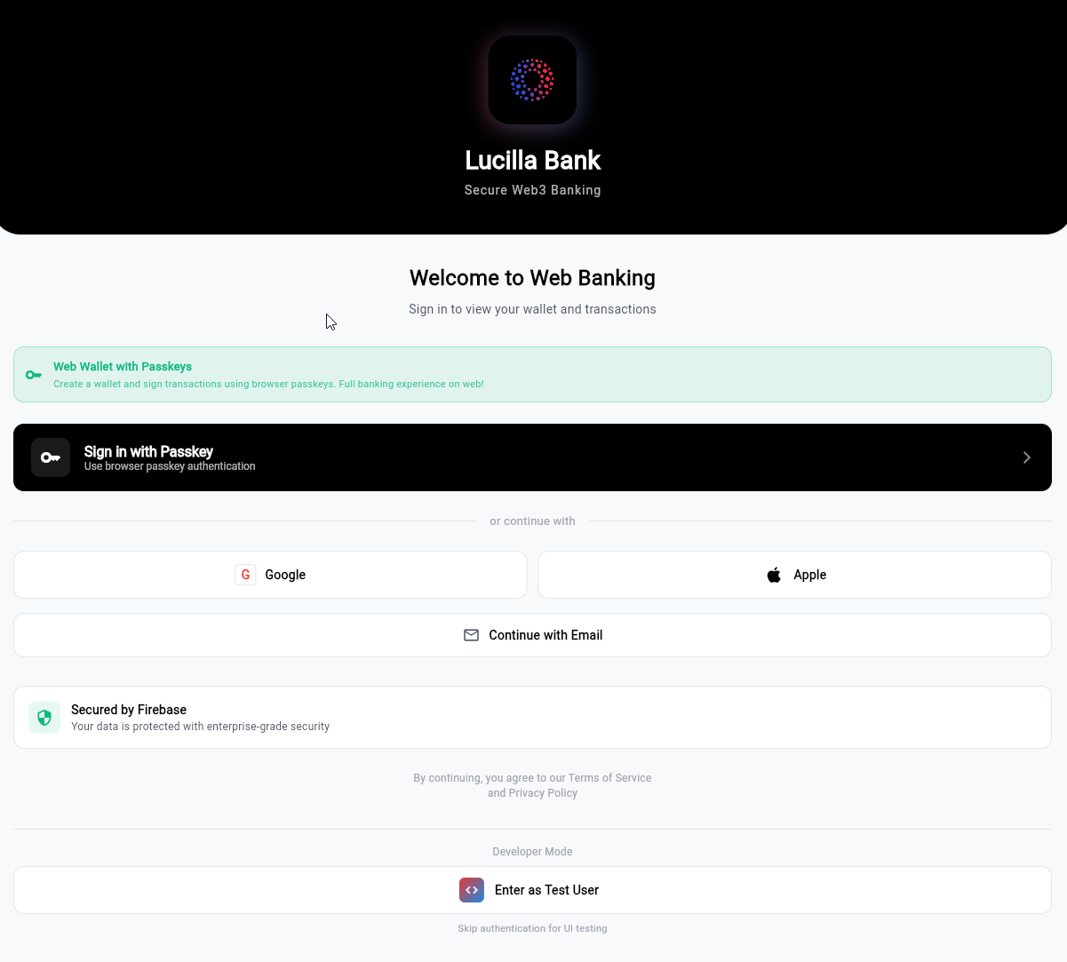
Task: Click the Developer Mode label
Action: [532, 851]
